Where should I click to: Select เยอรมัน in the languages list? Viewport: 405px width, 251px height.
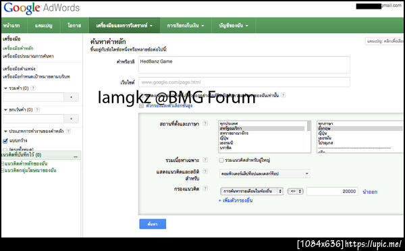(x=360, y=138)
